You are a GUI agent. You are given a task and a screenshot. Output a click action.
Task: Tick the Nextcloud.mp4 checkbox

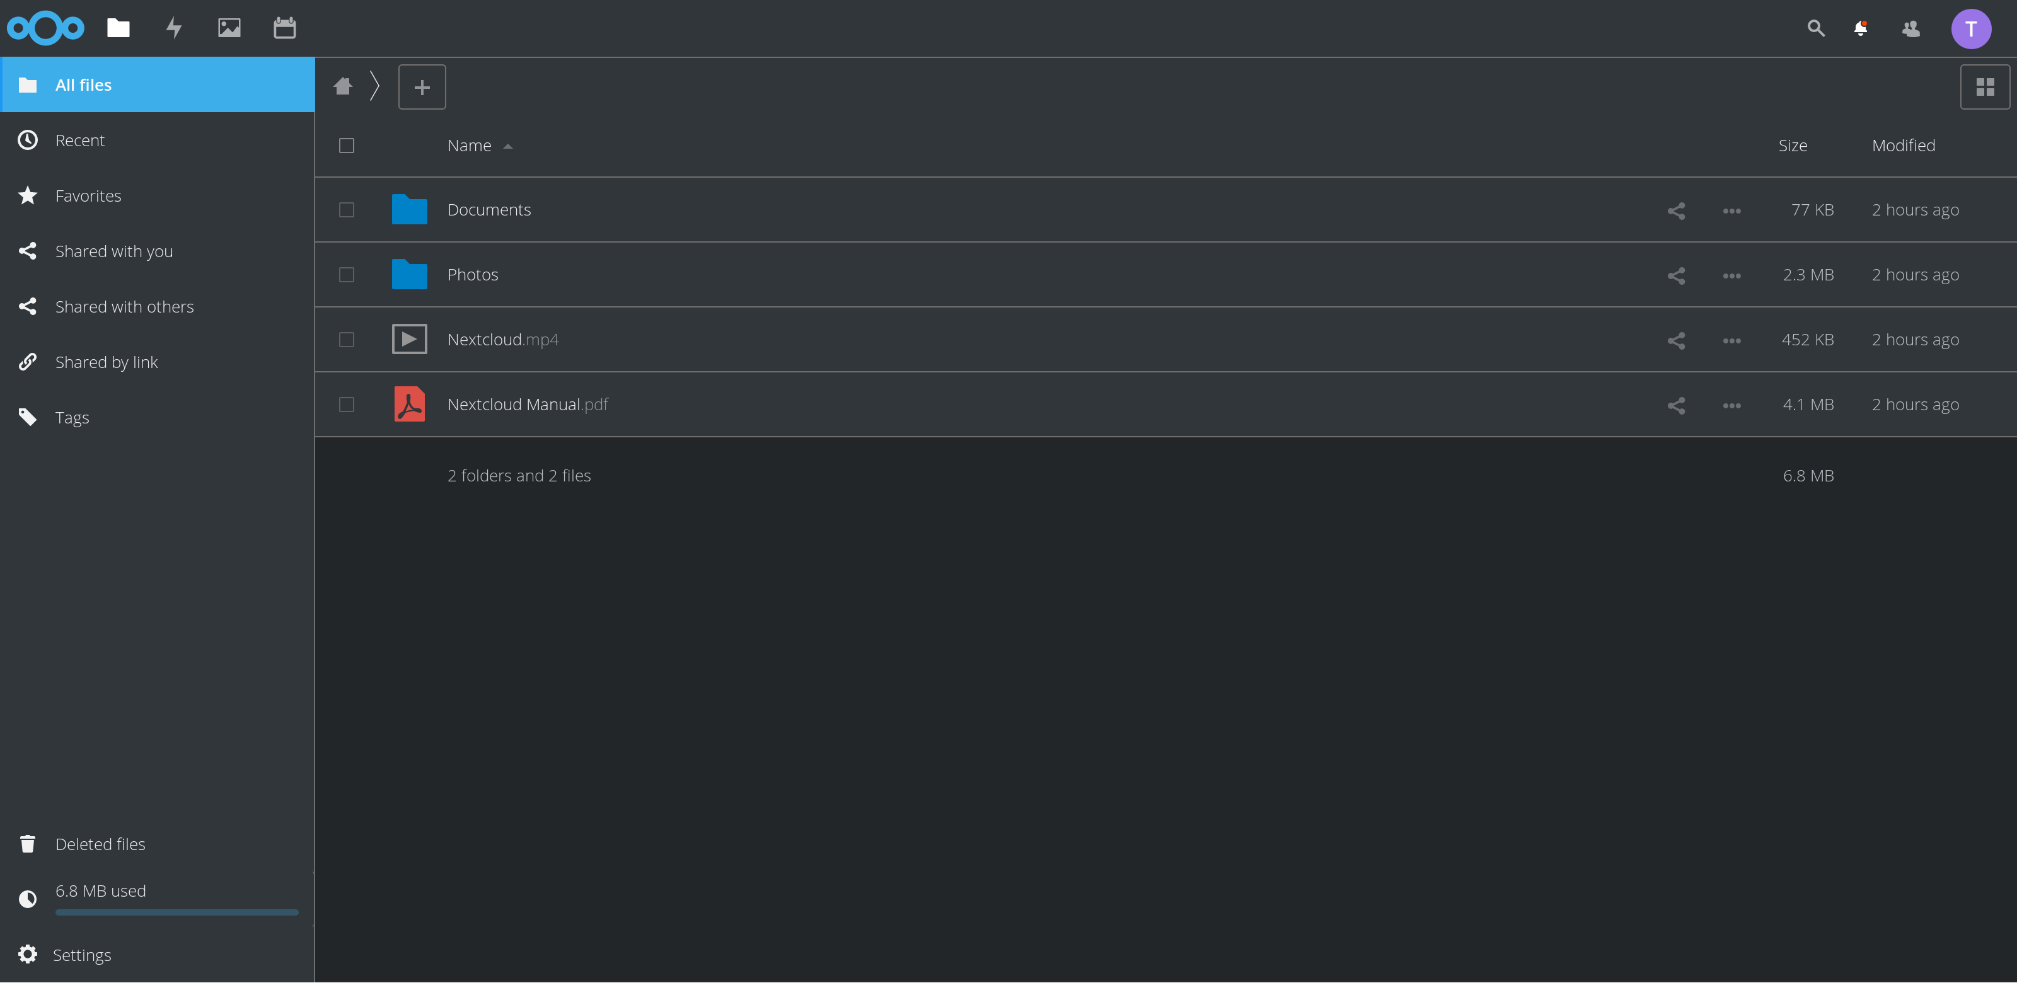(346, 340)
